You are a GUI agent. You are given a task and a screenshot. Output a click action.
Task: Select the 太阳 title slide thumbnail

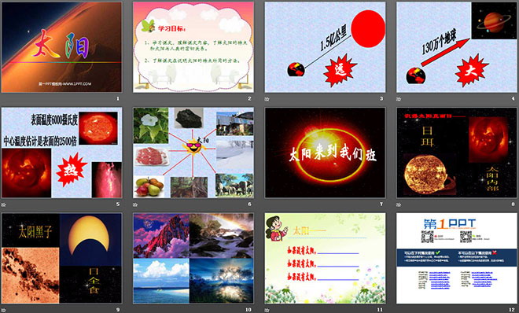61,47
